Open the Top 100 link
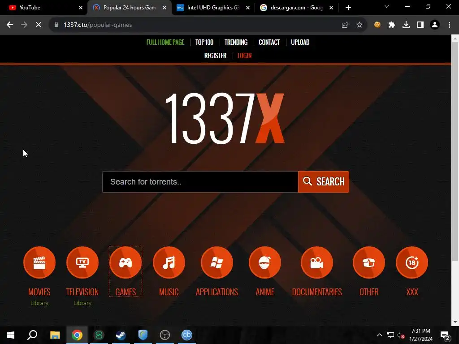Screen dimensions: 459x344 click(x=204, y=42)
